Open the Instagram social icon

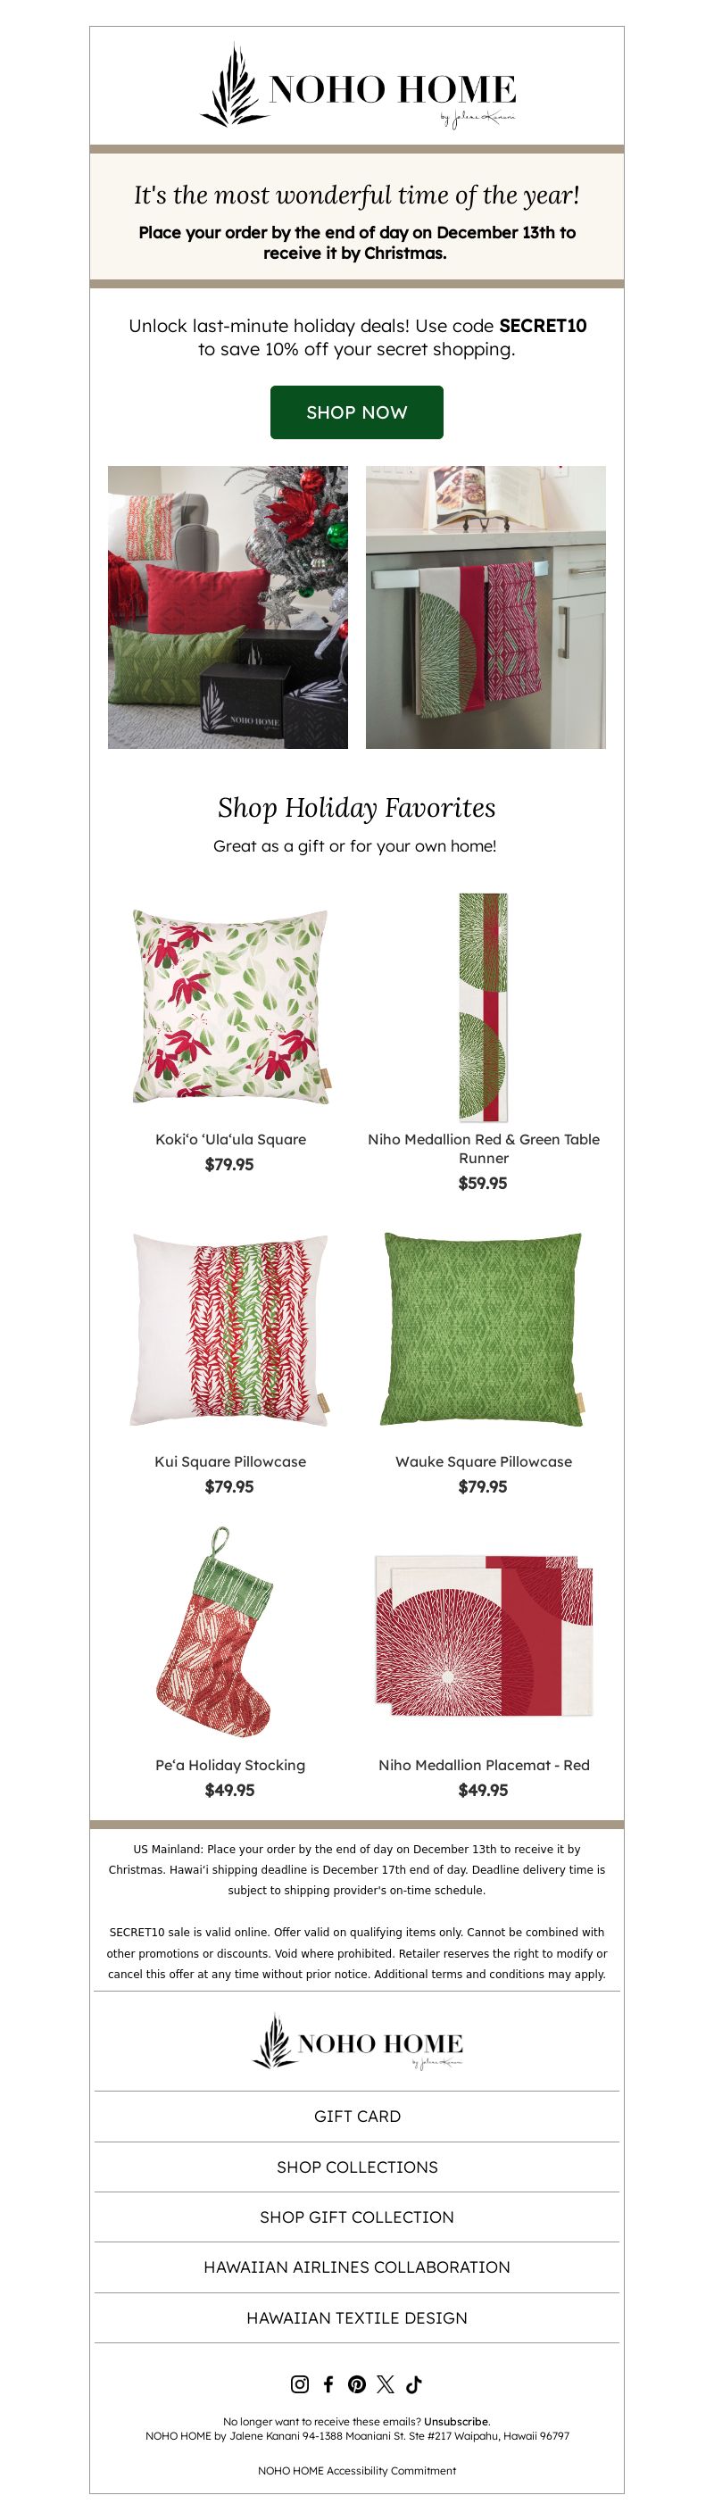tap(300, 2383)
